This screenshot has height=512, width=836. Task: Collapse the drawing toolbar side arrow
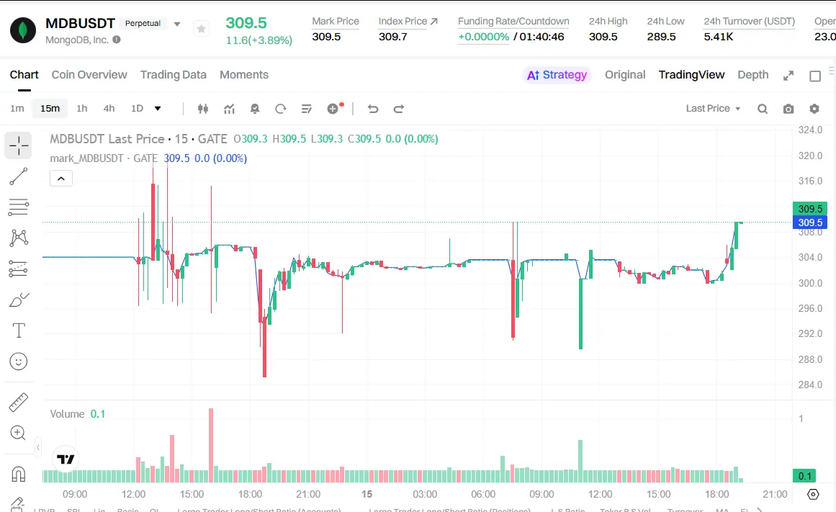point(38,447)
